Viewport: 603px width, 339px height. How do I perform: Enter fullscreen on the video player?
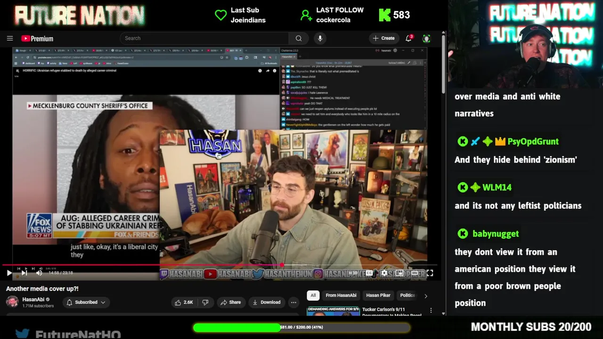tap(430, 273)
